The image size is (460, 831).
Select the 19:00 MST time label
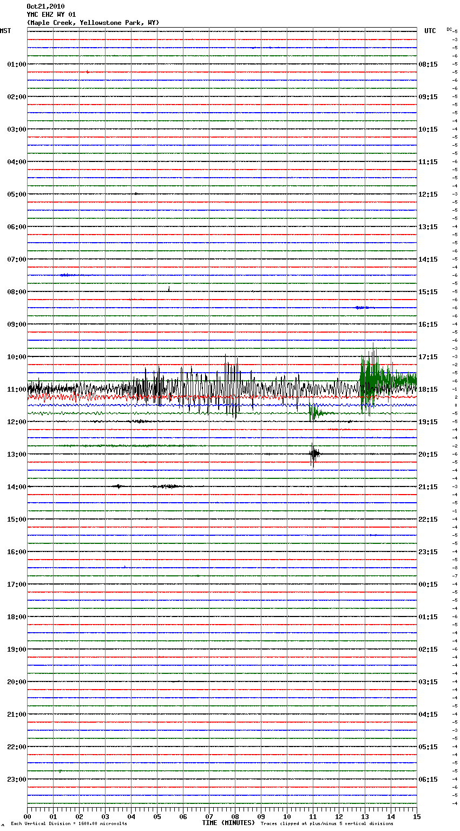click(16, 650)
